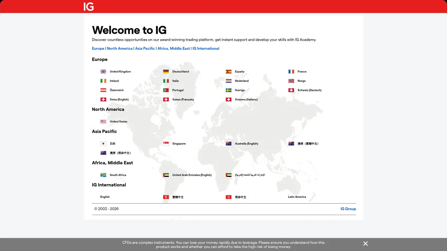447x251 pixels.
Task: Open the Österreich text link
Action: [x=117, y=90]
